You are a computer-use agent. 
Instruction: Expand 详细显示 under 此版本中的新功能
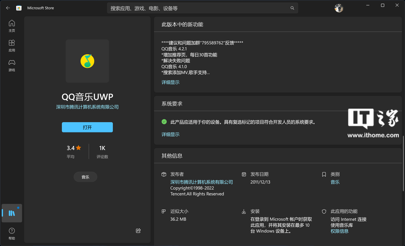tap(170, 82)
